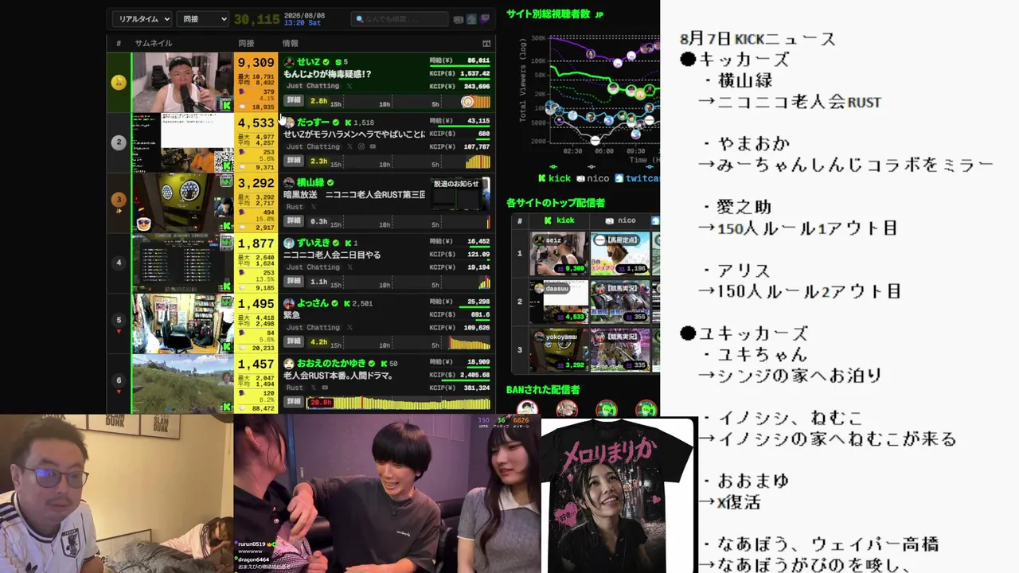Toggle nico series in chart legend
The image size is (1019, 573).
pyautogui.click(x=591, y=178)
